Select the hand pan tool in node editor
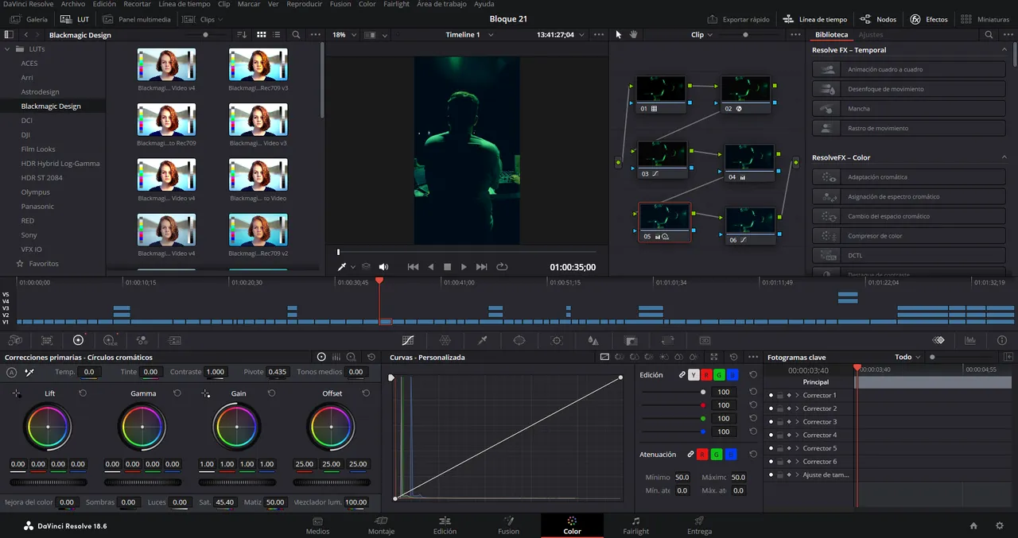 click(x=634, y=35)
